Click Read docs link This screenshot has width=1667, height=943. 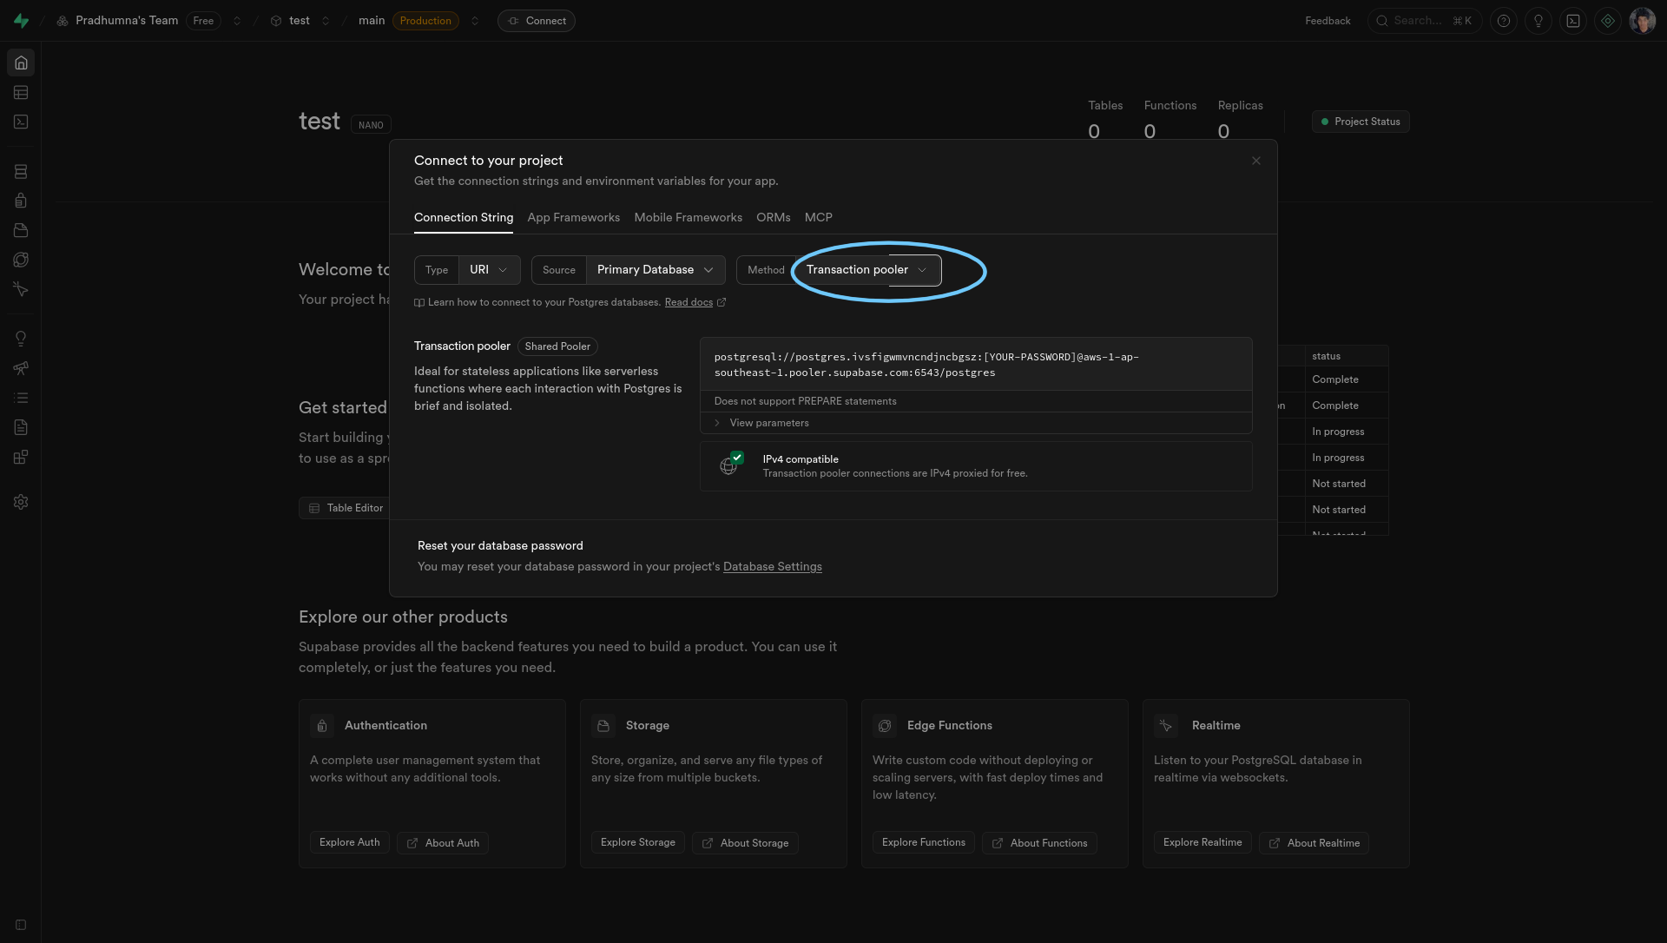point(689,302)
